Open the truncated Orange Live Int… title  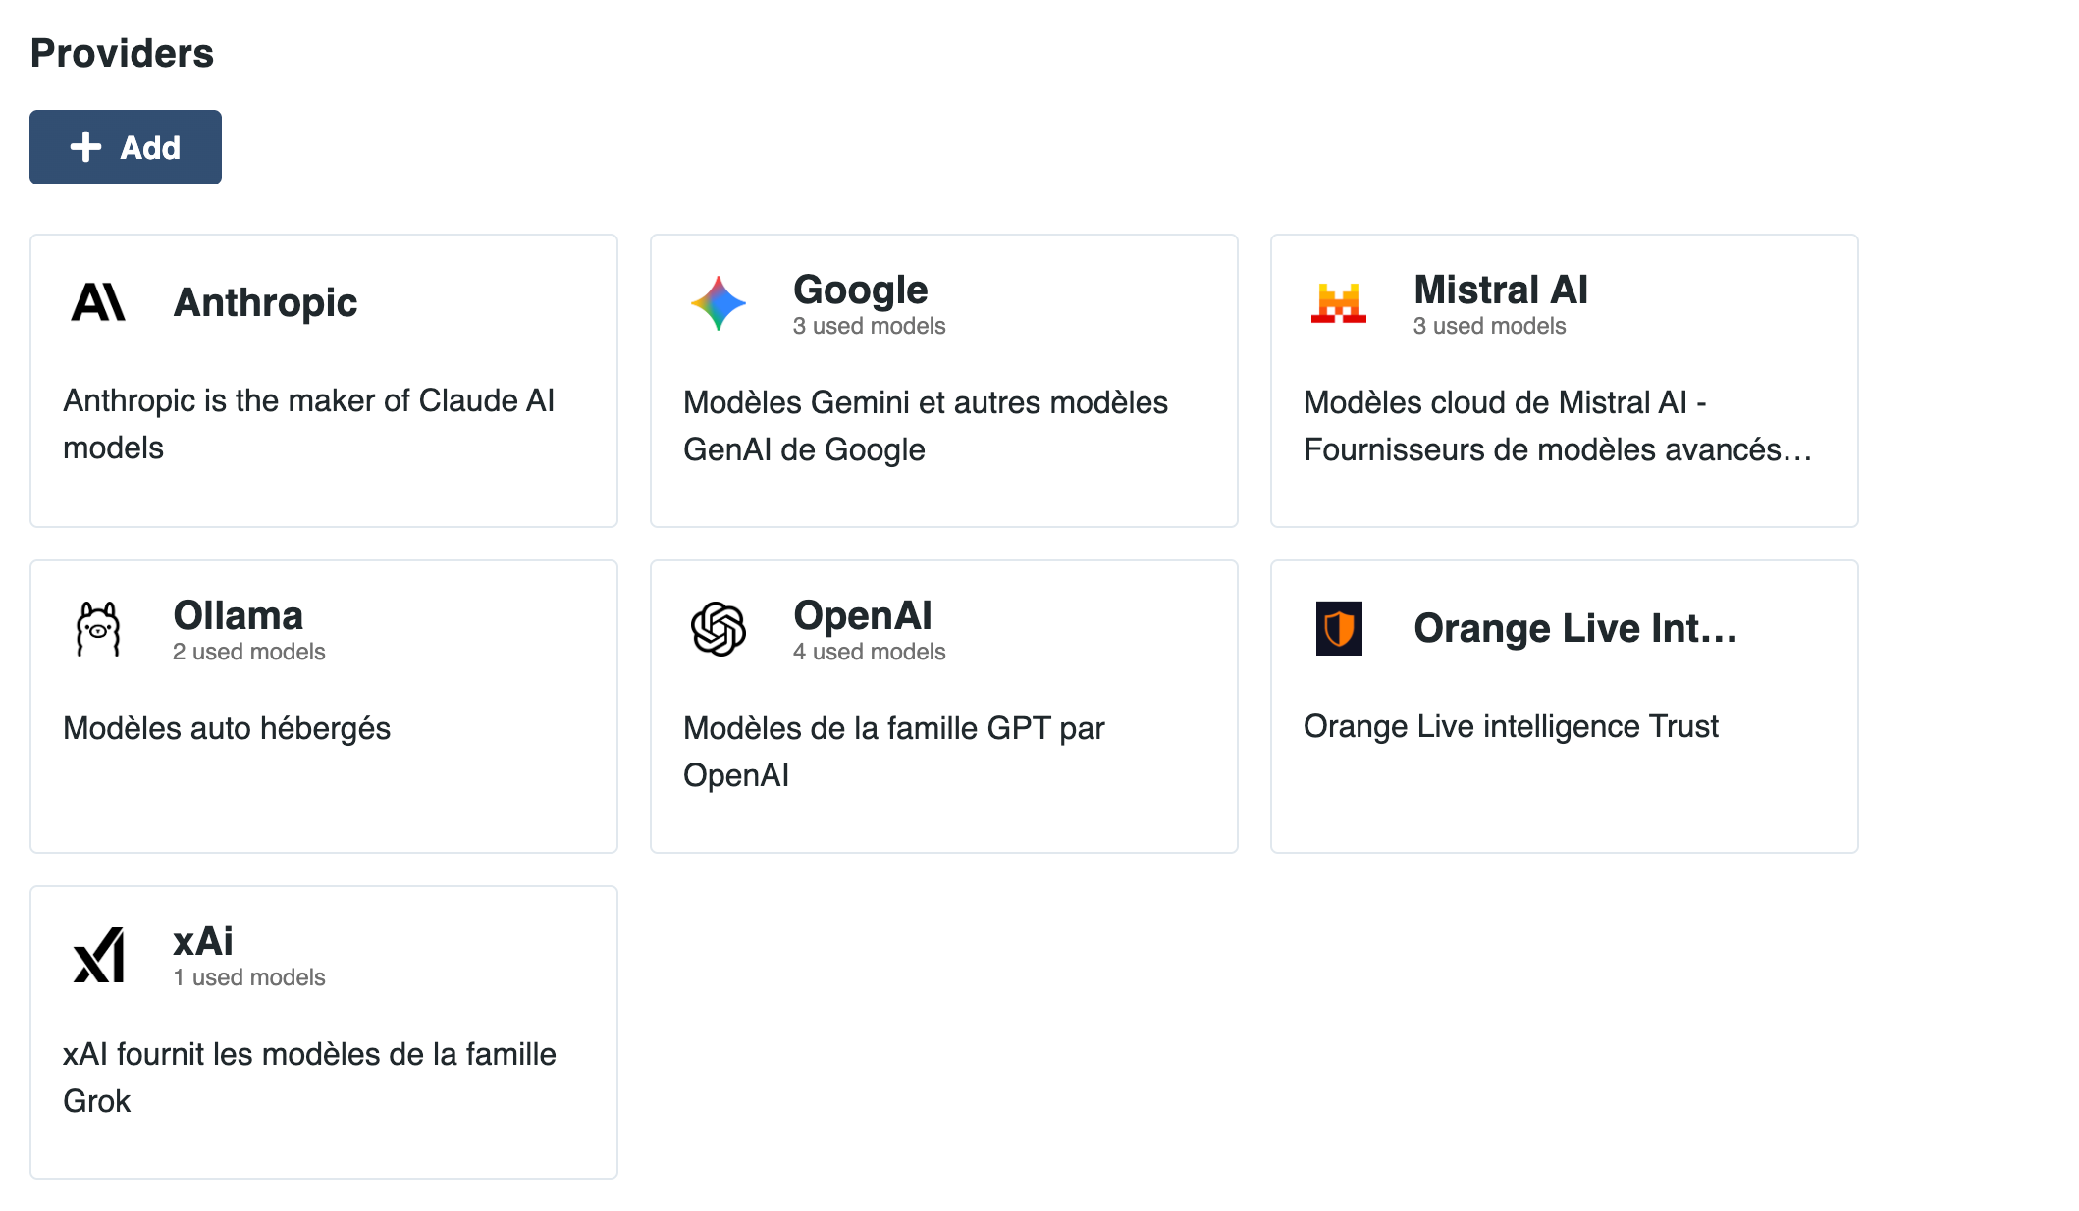[1574, 628]
